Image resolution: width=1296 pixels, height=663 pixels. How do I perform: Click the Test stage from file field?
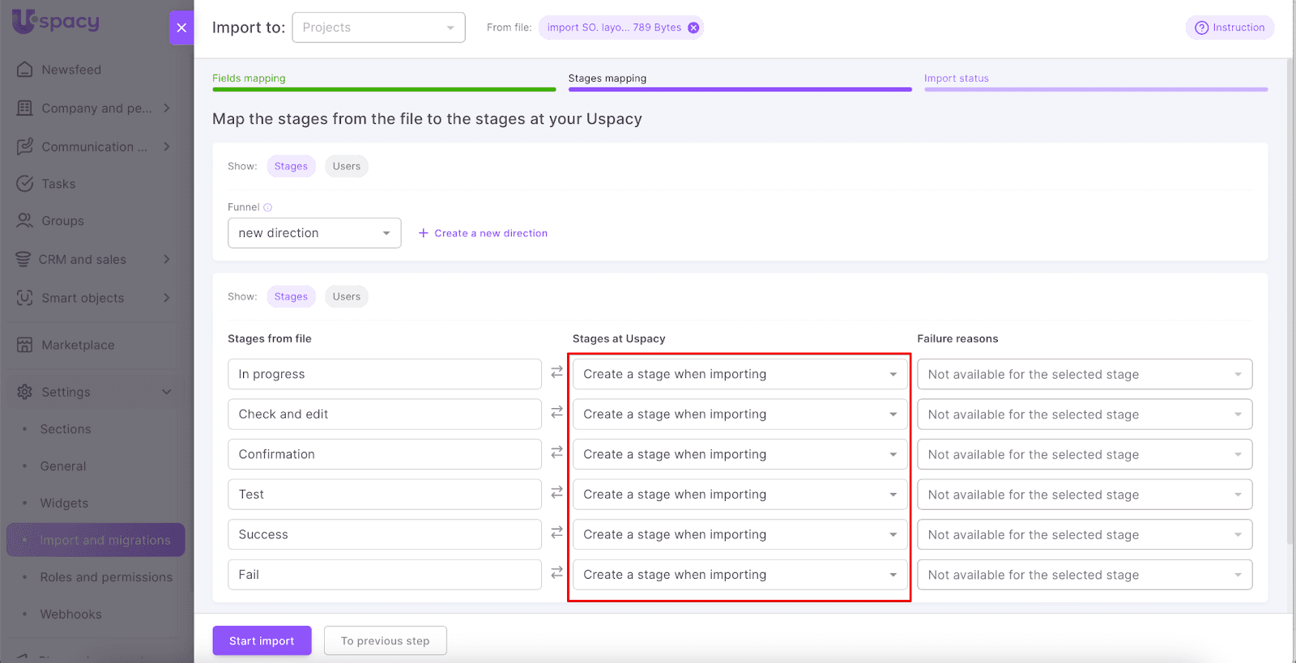tap(384, 495)
